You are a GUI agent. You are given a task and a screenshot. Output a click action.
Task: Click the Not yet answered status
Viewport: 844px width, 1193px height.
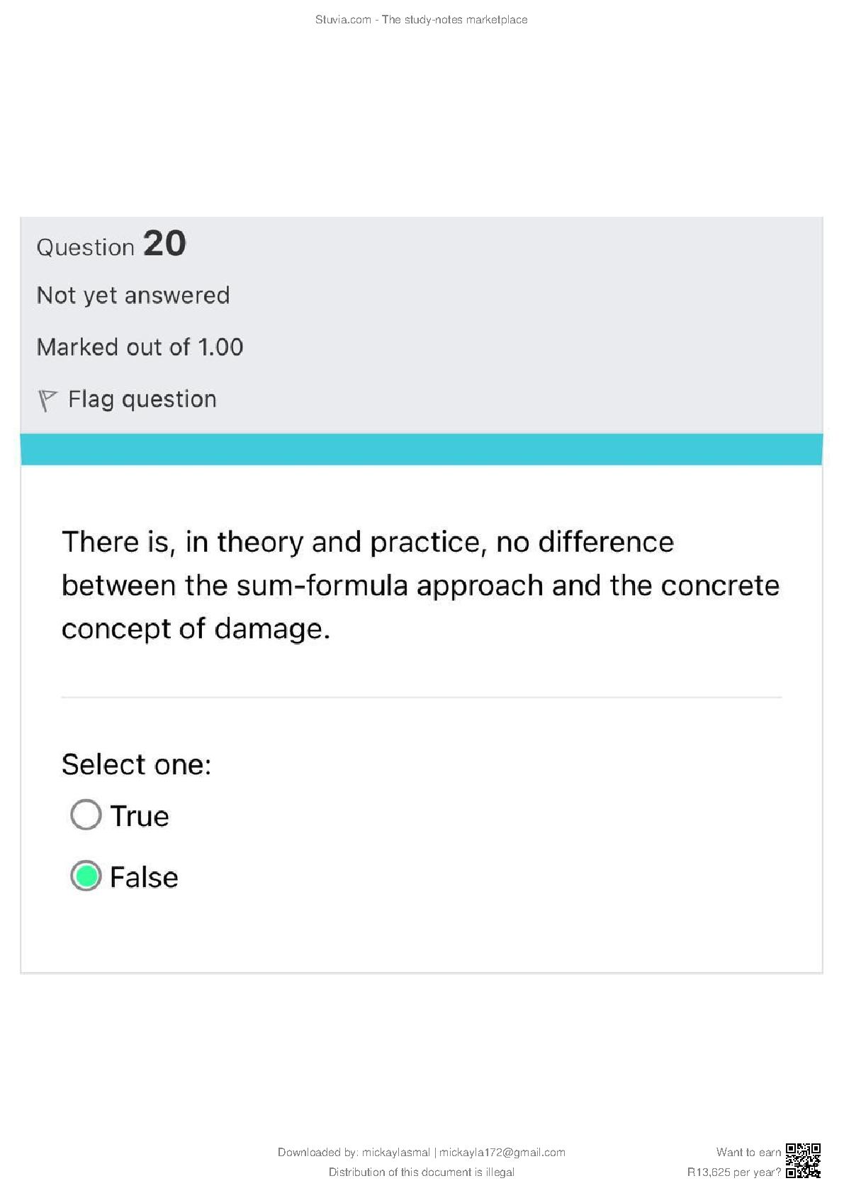(x=133, y=295)
